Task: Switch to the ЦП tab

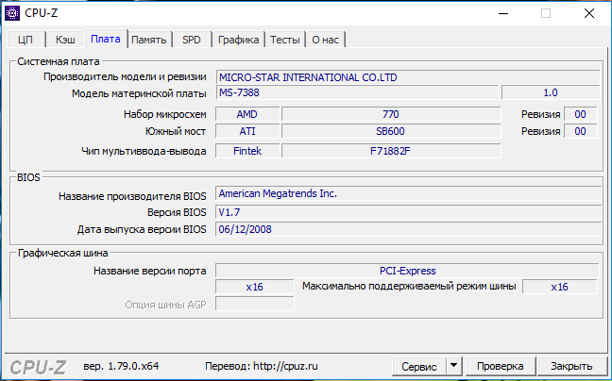Action: click(x=26, y=40)
